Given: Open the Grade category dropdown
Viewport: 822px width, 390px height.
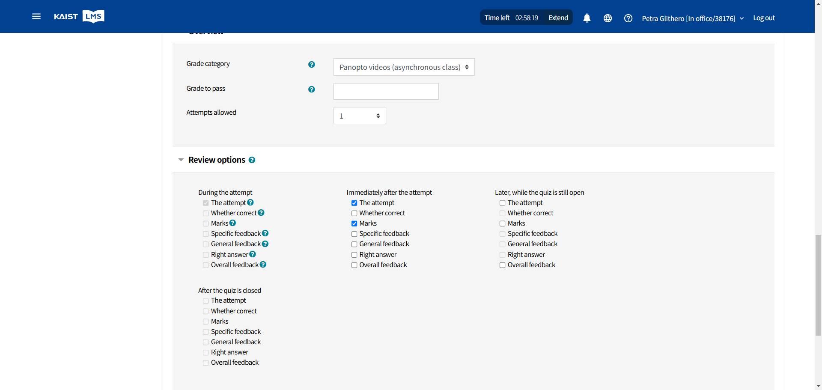Looking at the screenshot, I should point(404,67).
